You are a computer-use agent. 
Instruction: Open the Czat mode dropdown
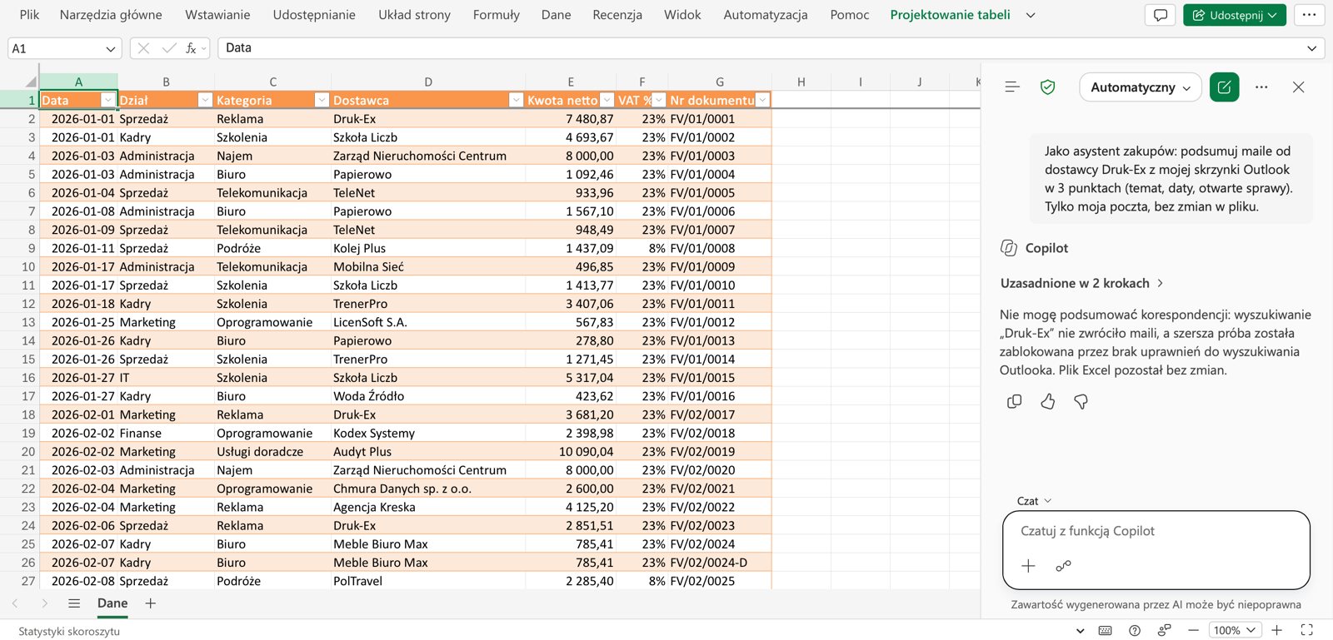(x=1034, y=501)
